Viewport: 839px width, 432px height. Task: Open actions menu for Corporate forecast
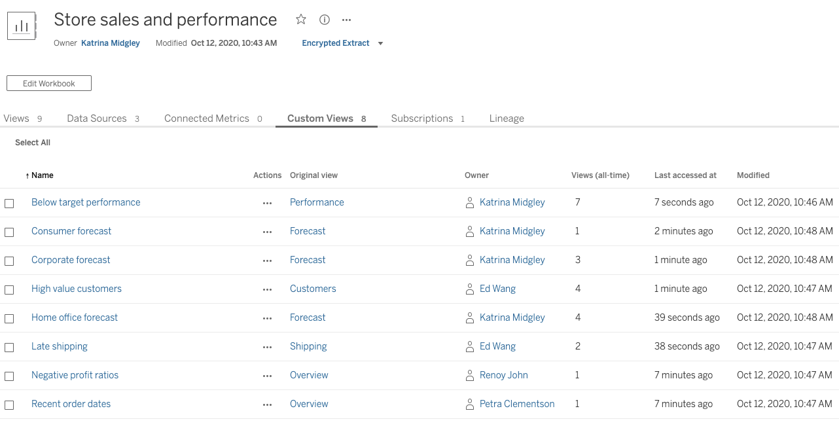pyautogui.click(x=267, y=261)
